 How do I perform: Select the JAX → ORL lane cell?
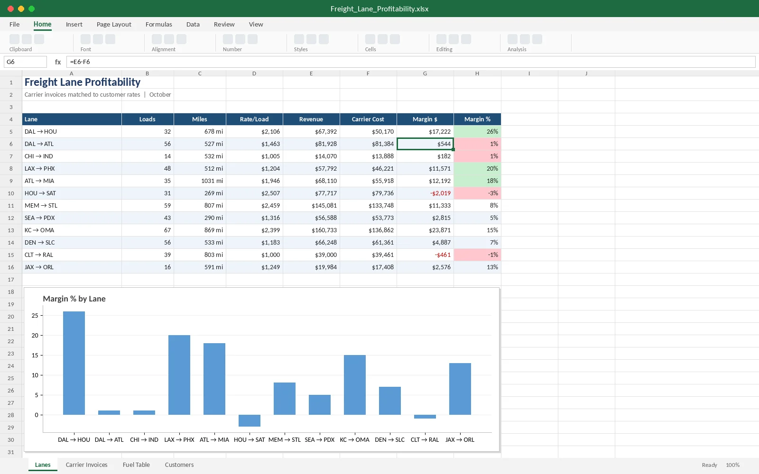point(72,267)
